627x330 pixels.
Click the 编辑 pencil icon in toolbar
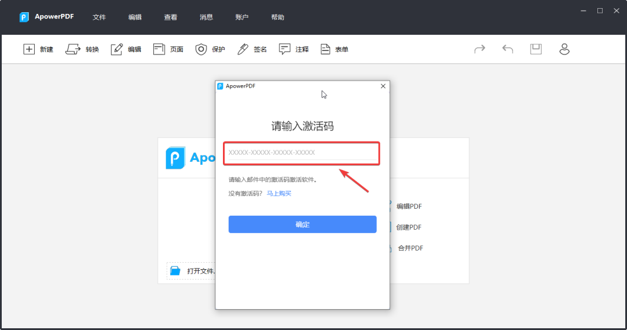pyautogui.click(x=116, y=49)
